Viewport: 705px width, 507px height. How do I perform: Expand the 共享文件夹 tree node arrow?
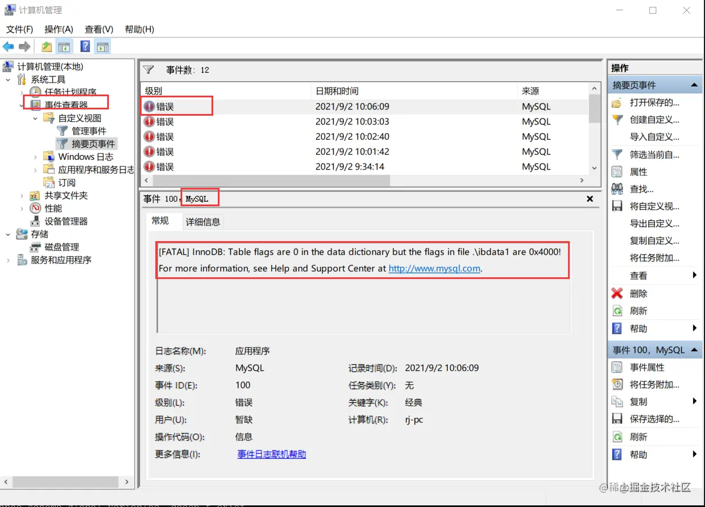pyautogui.click(x=22, y=195)
